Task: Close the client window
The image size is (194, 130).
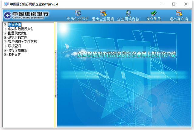Action: pyautogui.click(x=186, y=4)
